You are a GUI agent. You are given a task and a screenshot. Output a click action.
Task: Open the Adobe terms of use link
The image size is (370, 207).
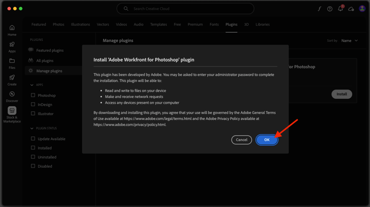158,118
